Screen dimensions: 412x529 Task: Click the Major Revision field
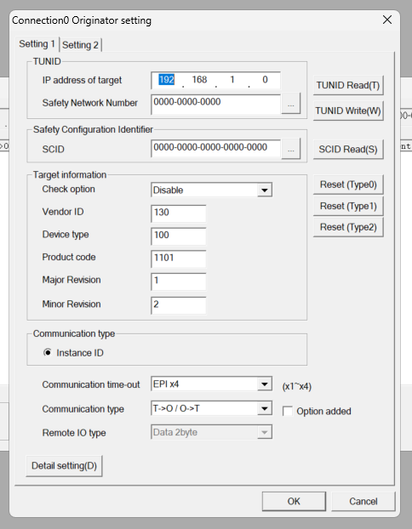tap(178, 282)
